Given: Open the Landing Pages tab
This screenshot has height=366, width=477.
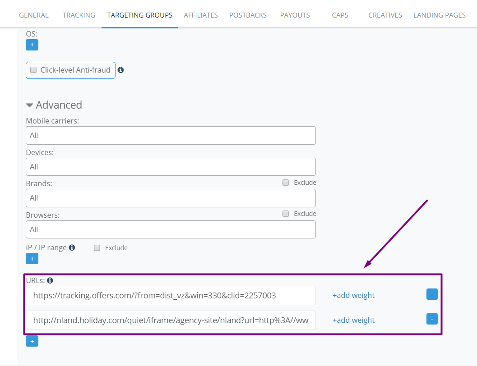Looking at the screenshot, I should point(439,15).
